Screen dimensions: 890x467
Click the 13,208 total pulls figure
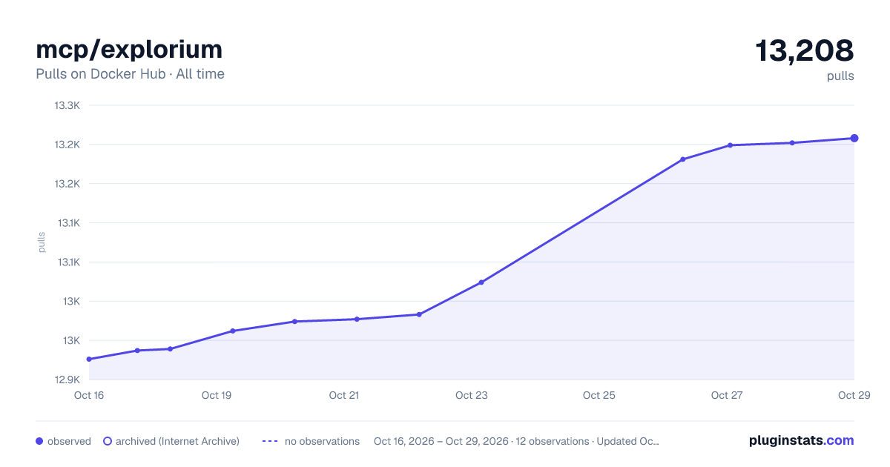click(805, 50)
